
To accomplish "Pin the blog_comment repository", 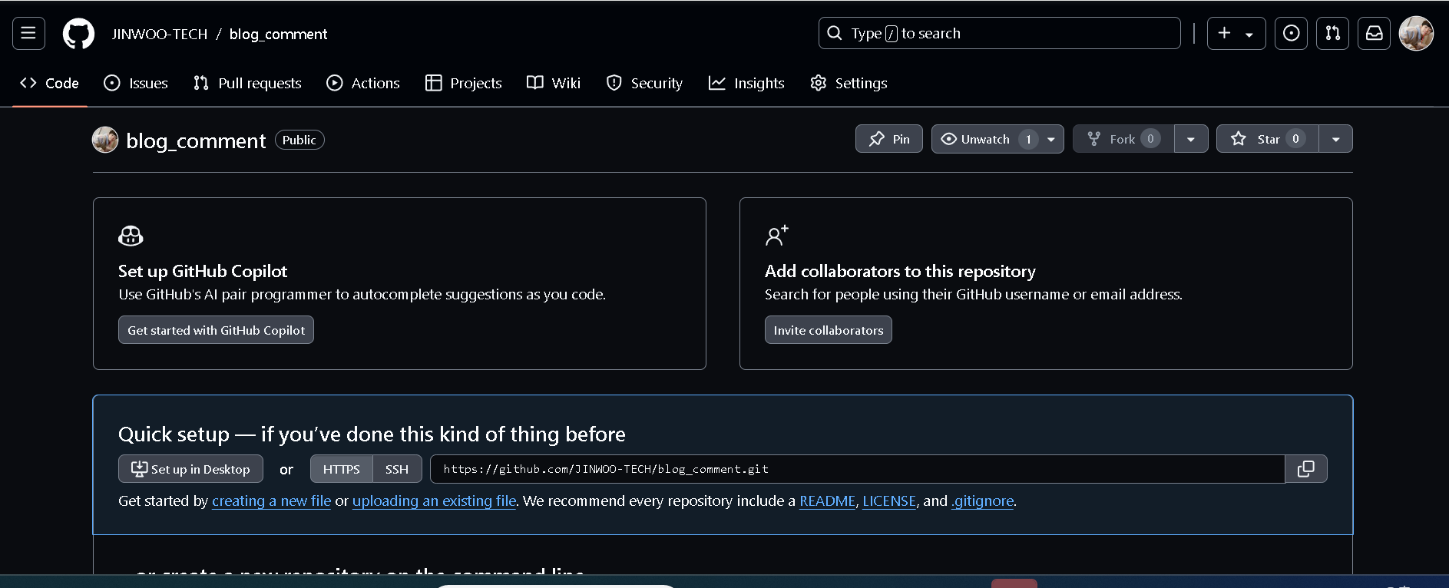I will coord(889,139).
